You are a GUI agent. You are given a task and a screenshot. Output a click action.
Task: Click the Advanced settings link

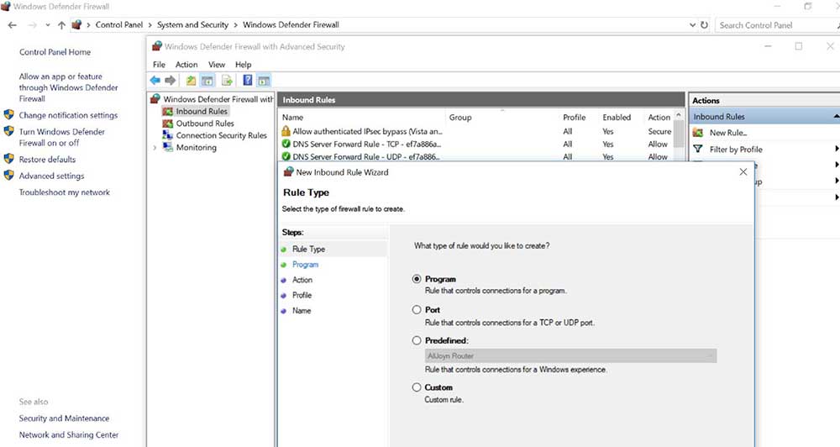[51, 176]
